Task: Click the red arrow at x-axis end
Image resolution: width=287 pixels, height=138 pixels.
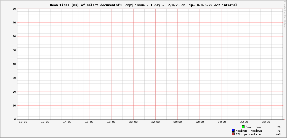Action: pyautogui.click(x=284, y=119)
